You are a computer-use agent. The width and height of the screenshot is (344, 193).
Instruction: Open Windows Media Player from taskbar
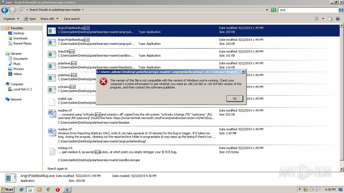coord(40,190)
